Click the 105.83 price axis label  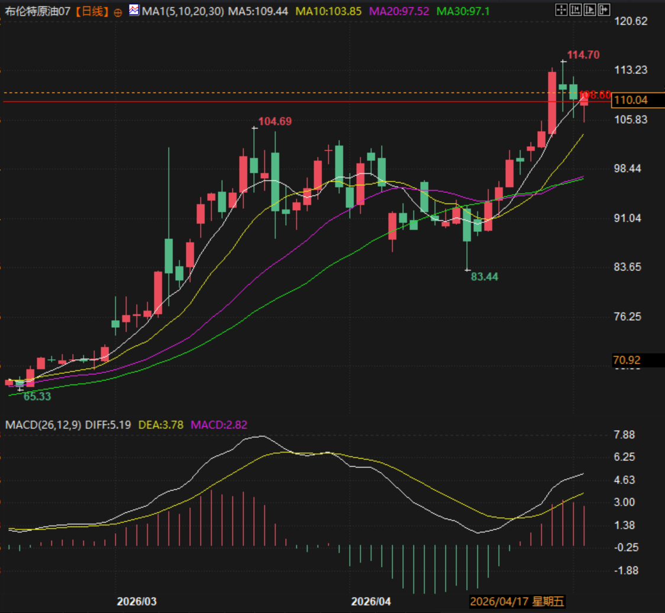(x=631, y=120)
